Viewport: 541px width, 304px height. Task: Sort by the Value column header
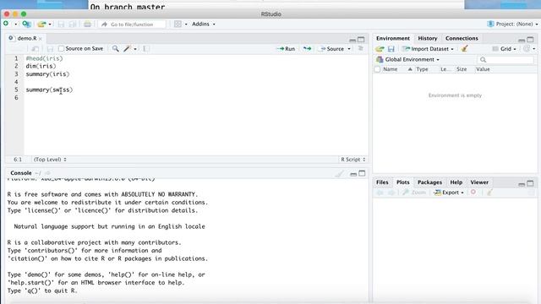483,69
